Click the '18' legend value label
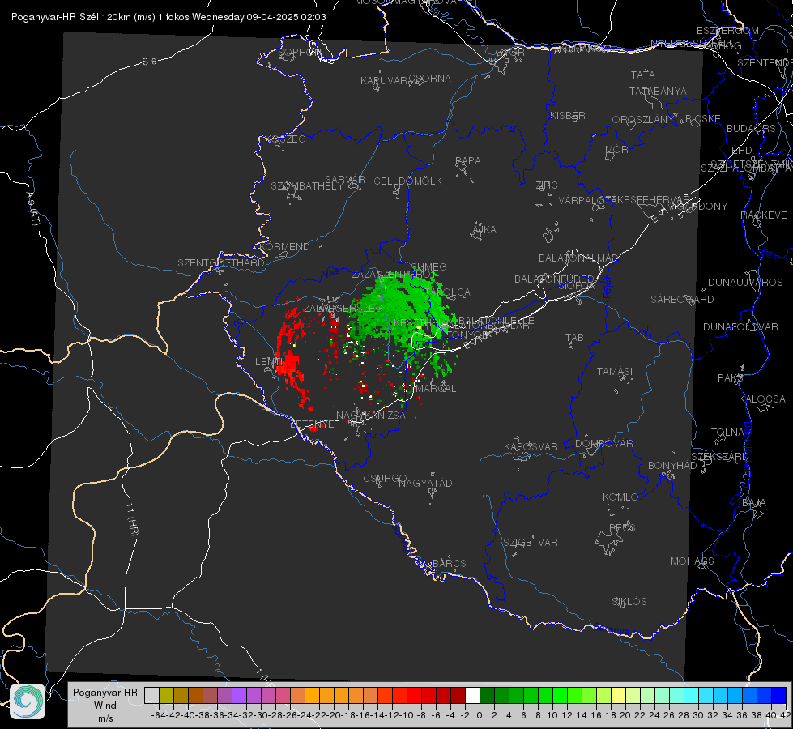The image size is (793, 729). (611, 715)
